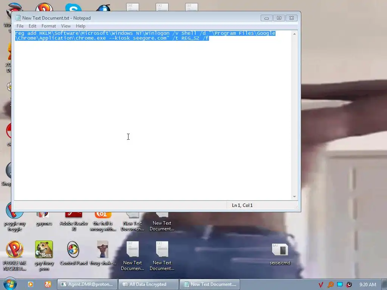
Task: Maximize the Notepad window
Action: click(279, 18)
